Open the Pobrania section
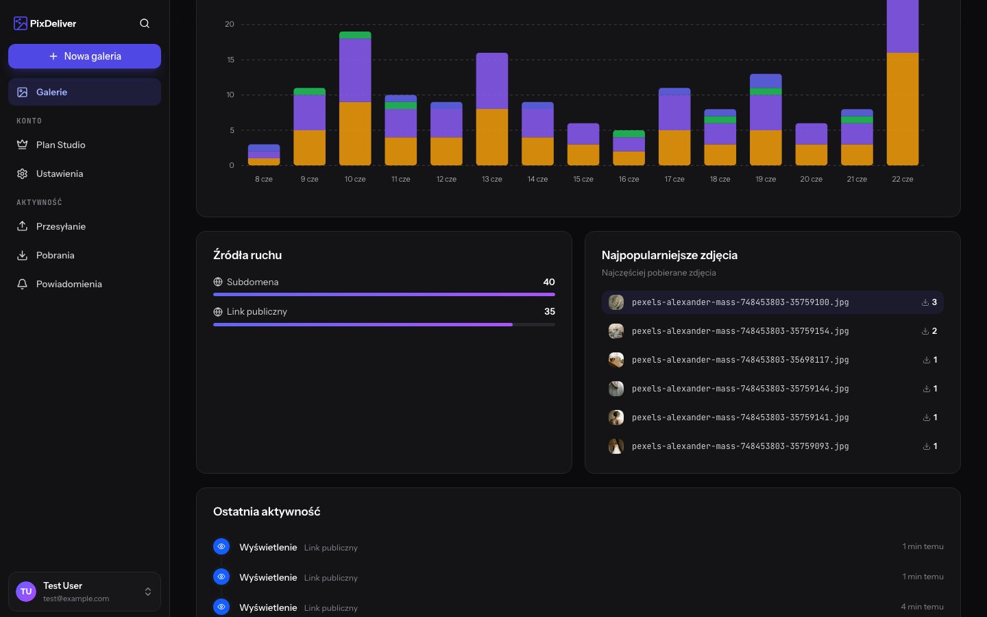987x617 pixels. (84, 255)
